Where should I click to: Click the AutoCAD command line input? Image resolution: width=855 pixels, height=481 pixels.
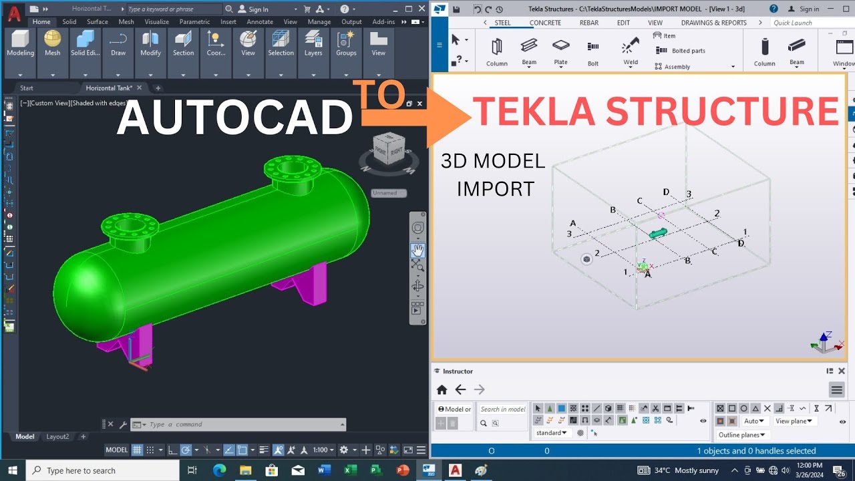pos(238,424)
